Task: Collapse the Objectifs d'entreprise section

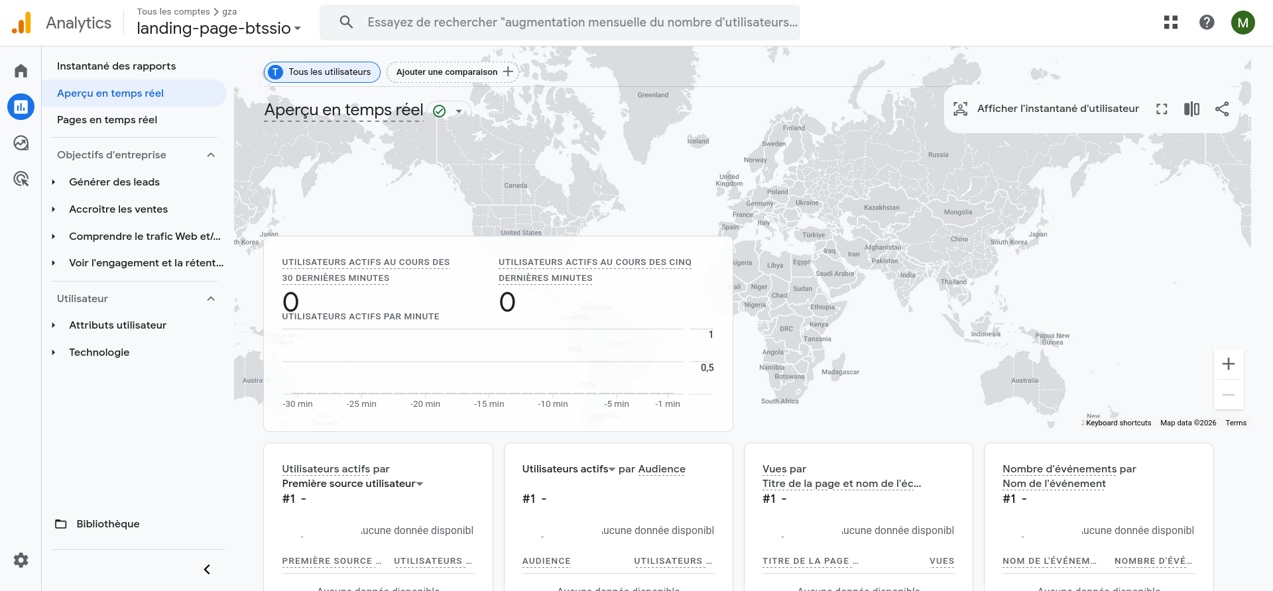Action: point(211,155)
